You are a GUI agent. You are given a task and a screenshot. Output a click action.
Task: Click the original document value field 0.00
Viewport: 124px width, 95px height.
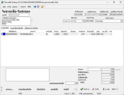click(72, 83)
